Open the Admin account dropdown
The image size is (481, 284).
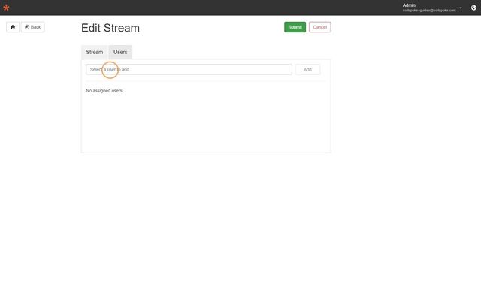(432, 8)
